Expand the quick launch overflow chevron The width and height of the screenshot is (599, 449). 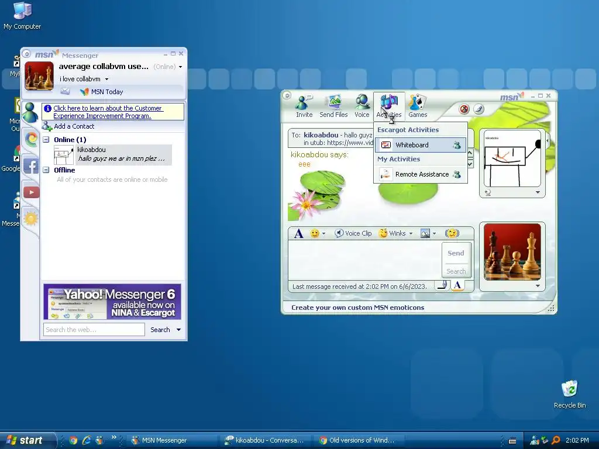point(113,437)
